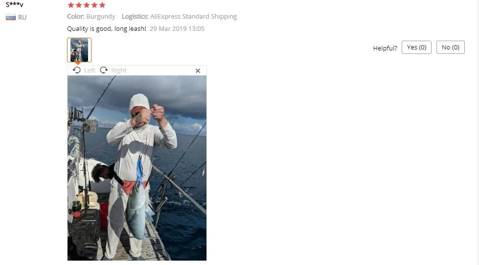Click the RU country code
Viewport: 479px width, 265px height.
tap(23, 17)
